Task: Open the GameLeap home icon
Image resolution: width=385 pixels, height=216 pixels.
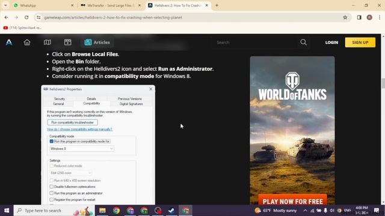Action: click(x=27, y=43)
